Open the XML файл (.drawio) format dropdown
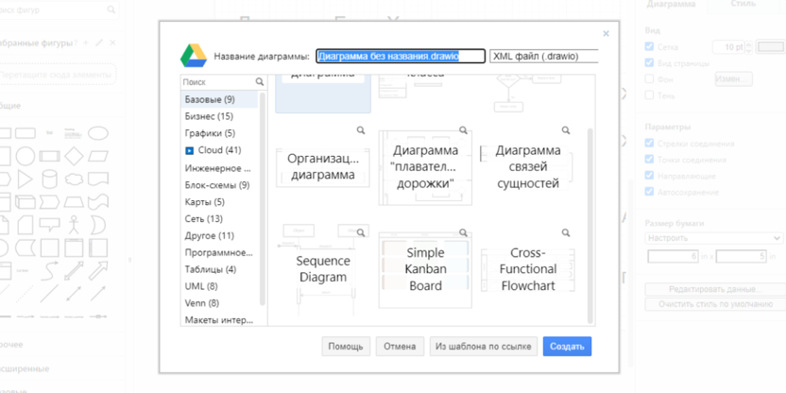 coord(544,56)
